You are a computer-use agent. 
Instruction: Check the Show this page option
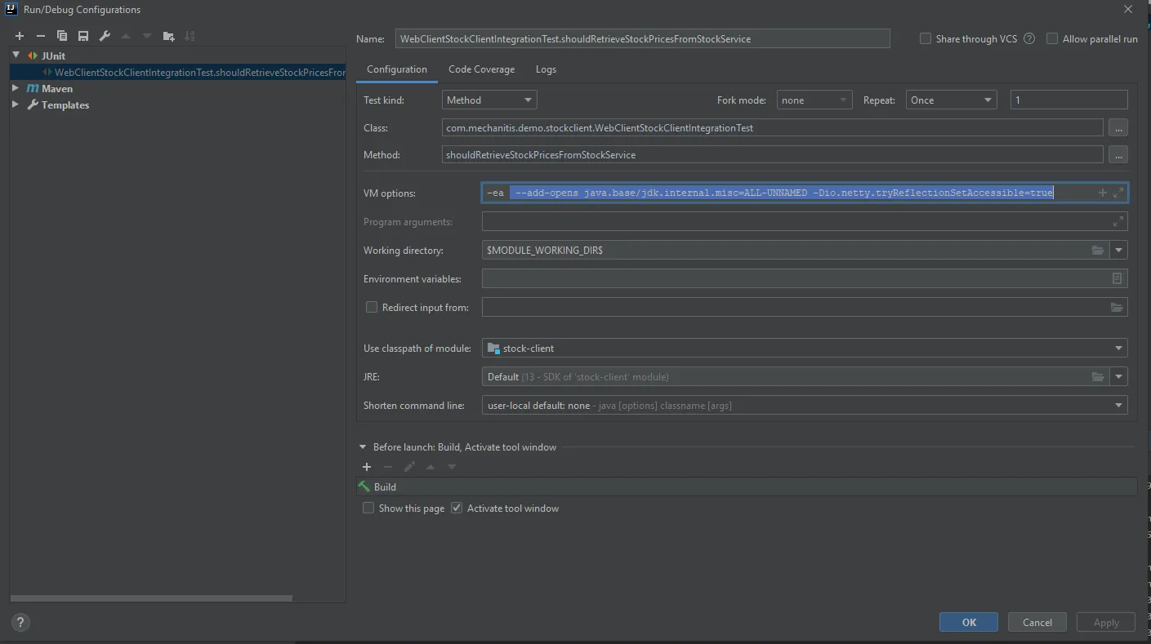tap(368, 508)
